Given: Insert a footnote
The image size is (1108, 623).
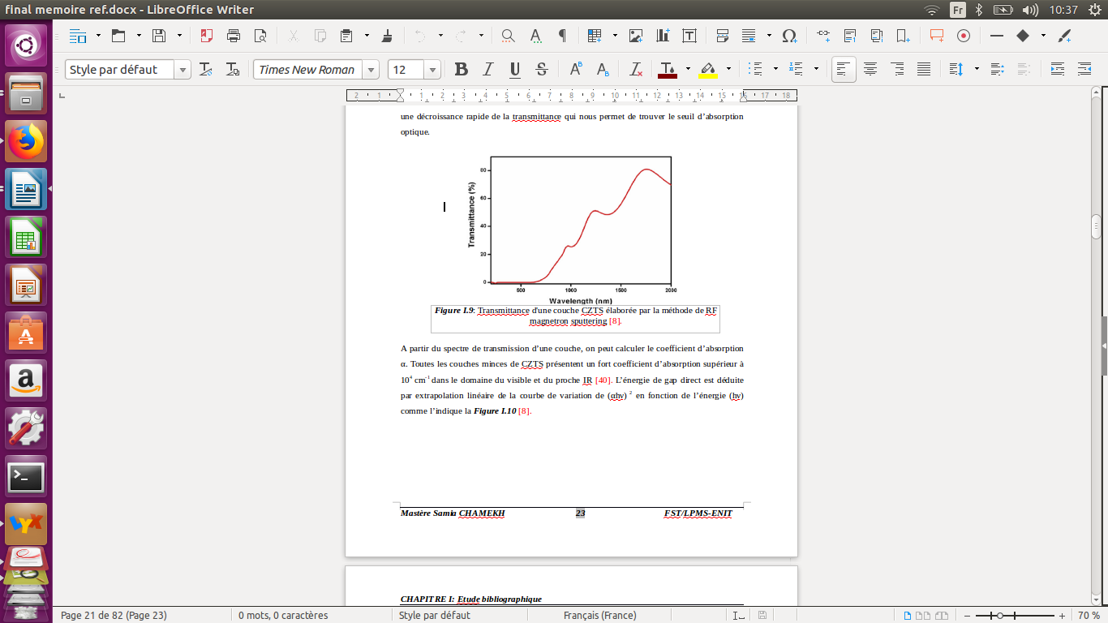Looking at the screenshot, I should 850,36.
